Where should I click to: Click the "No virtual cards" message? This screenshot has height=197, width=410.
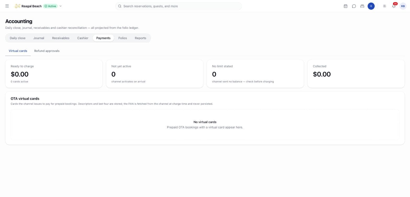click(x=205, y=122)
